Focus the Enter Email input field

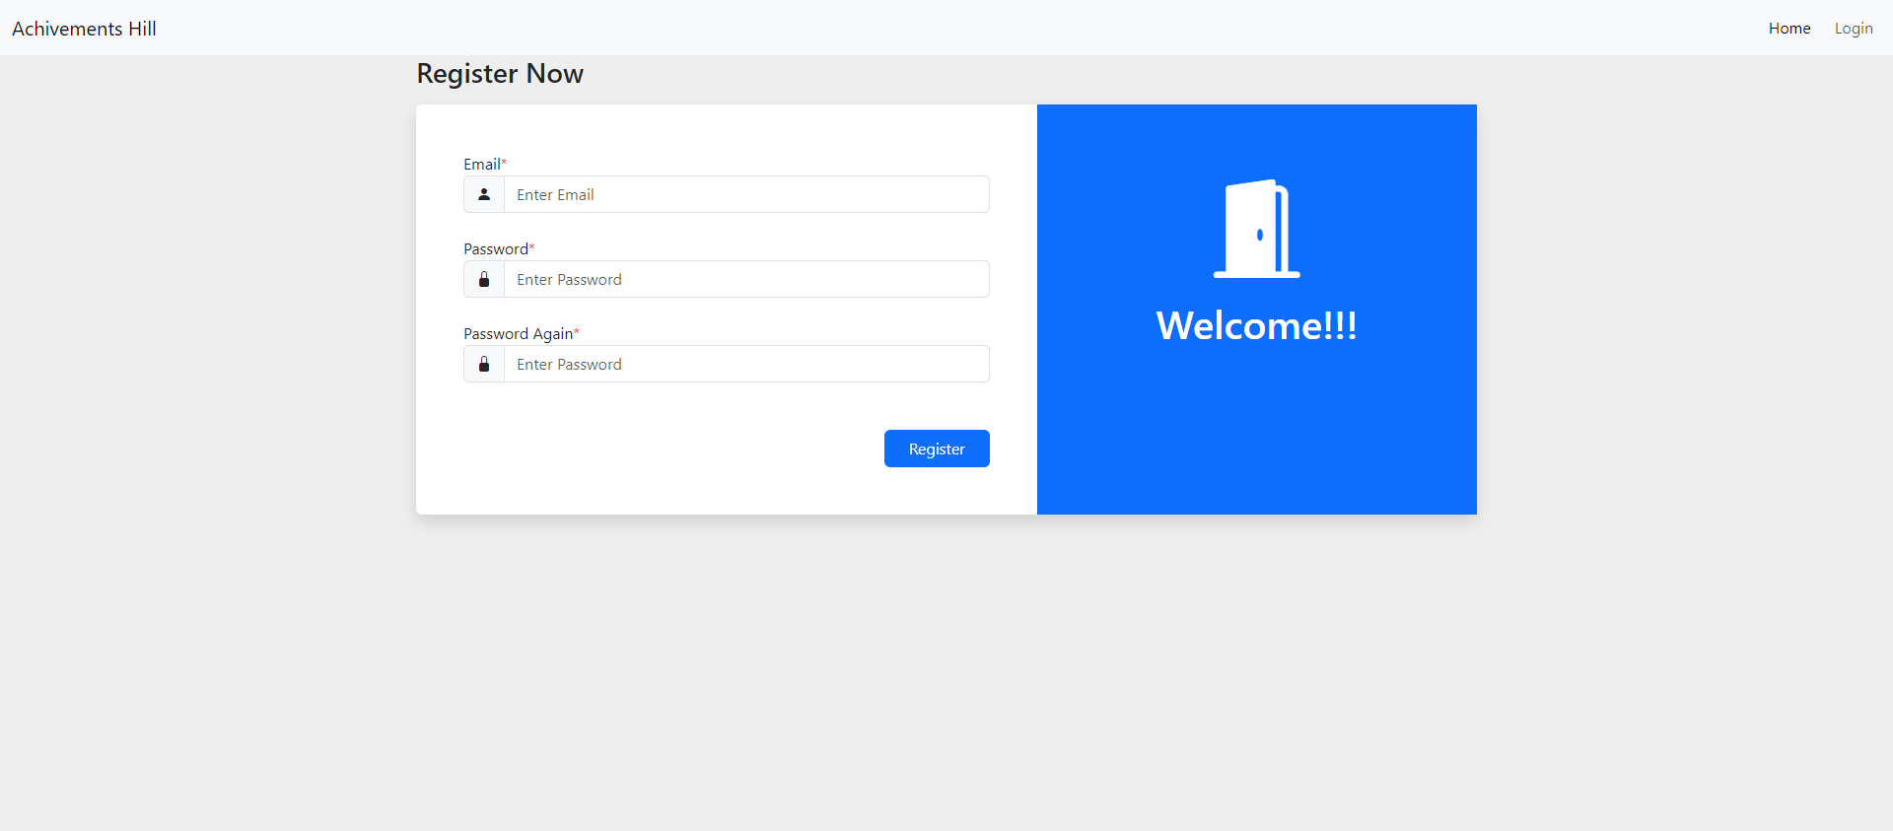746,194
